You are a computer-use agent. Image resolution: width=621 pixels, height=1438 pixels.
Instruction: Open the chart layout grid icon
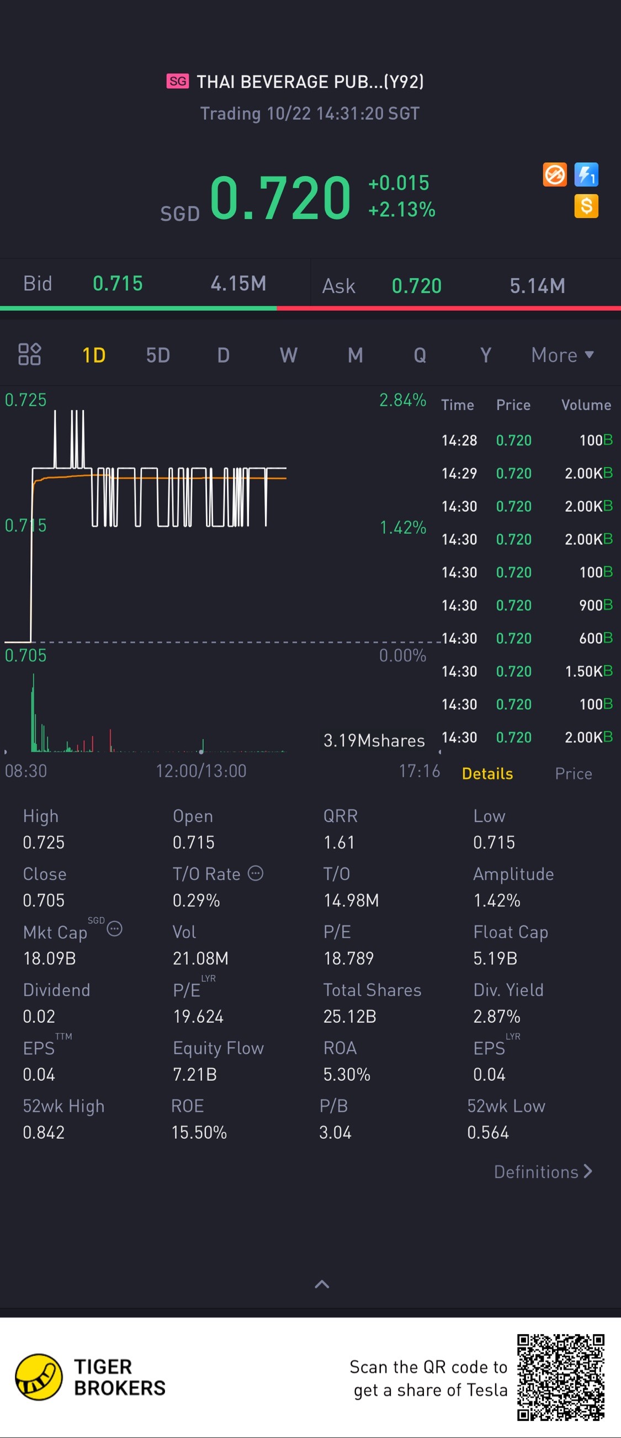point(30,354)
